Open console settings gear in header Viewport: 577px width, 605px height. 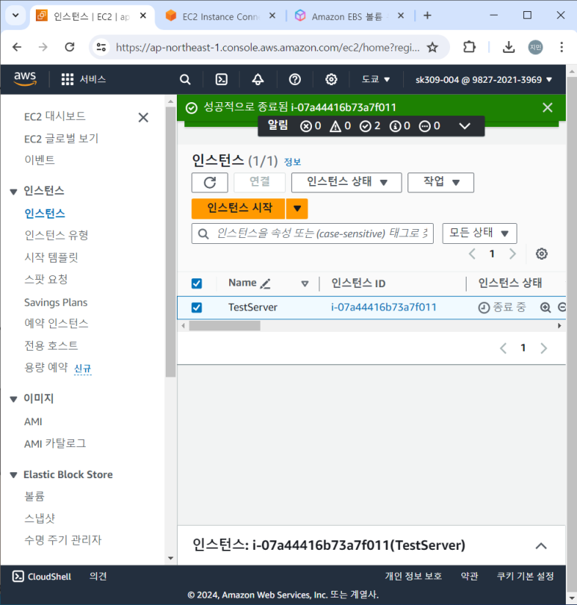[331, 80]
